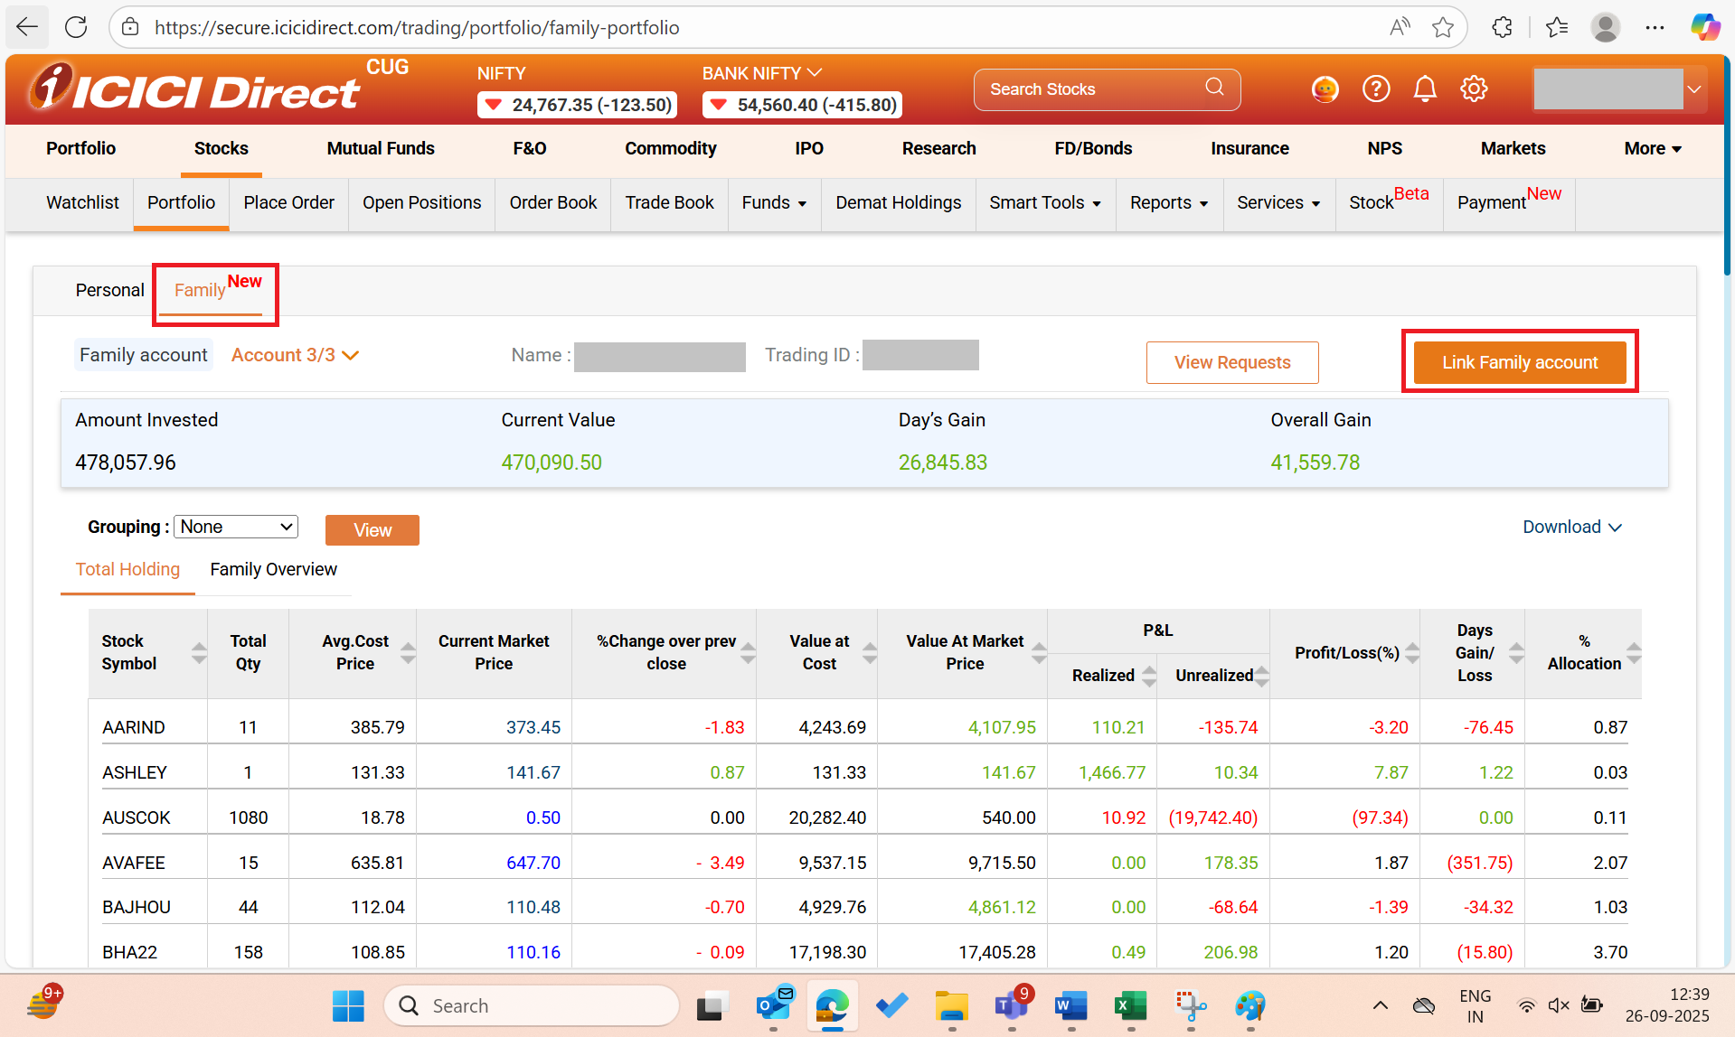Switch to Family Overview tab
This screenshot has height=1037, width=1735.
click(273, 569)
